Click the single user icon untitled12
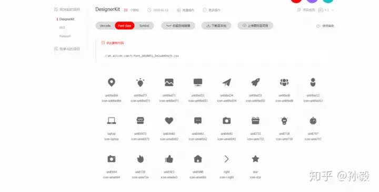379x192 pixels. [x=313, y=82]
